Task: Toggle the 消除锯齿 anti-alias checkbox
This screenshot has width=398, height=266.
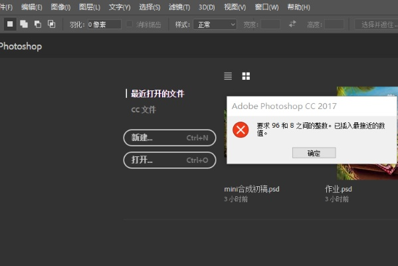Action: tap(129, 24)
